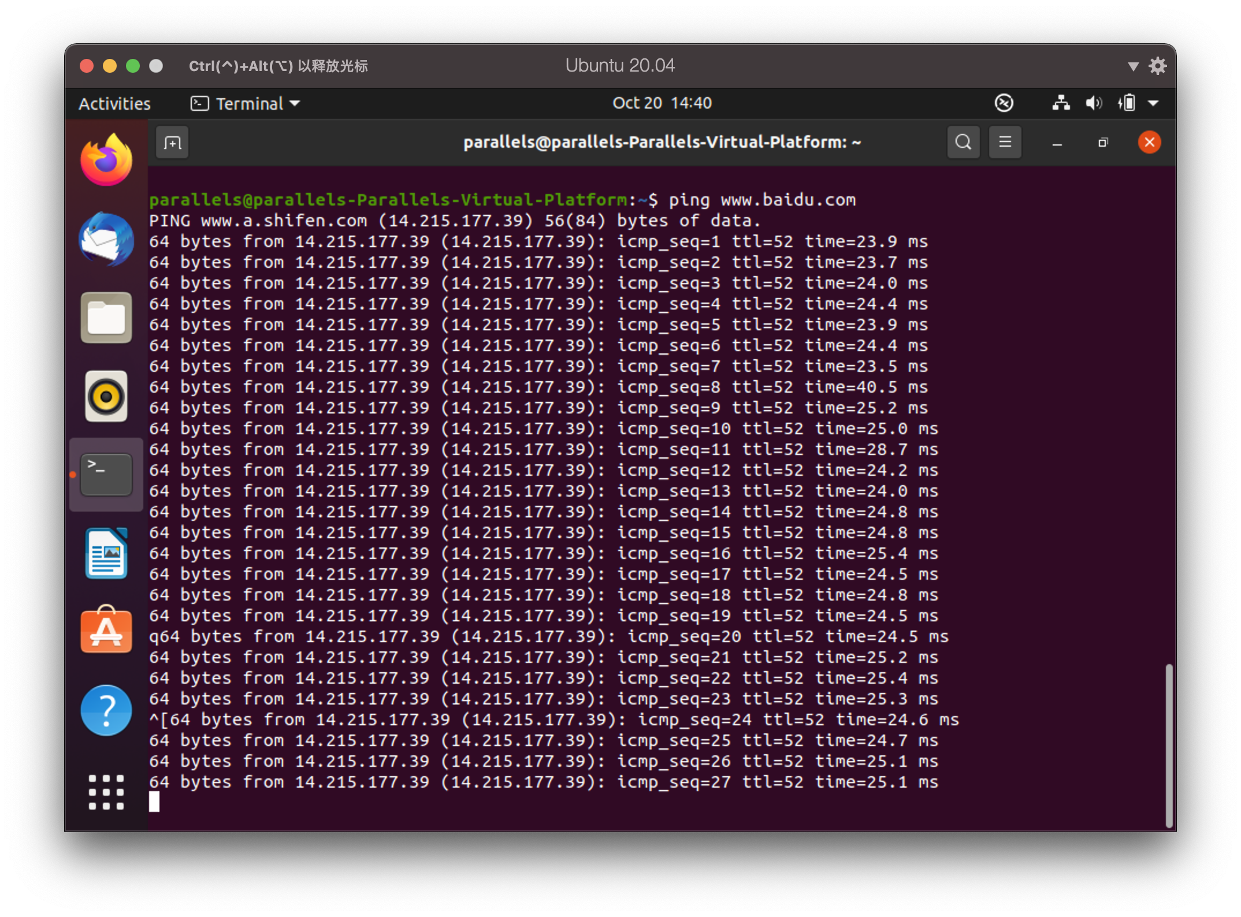Open Parallels VM dropdown triangle
Screen dimensions: 1241x917
(1133, 66)
